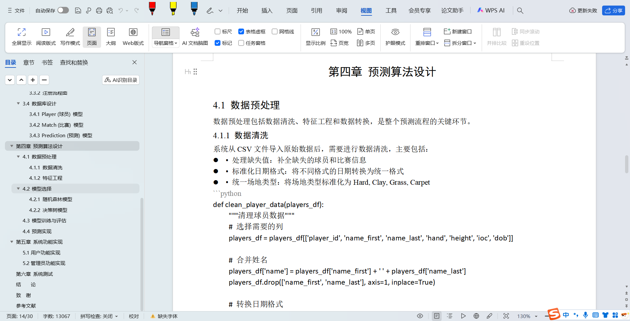Click the print icon in quick toolbar

point(99,10)
